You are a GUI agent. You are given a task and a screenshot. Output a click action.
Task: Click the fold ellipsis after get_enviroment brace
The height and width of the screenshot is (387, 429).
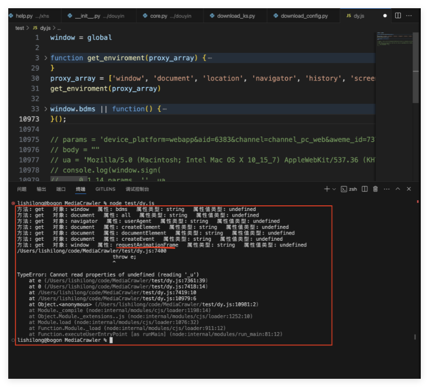point(210,58)
